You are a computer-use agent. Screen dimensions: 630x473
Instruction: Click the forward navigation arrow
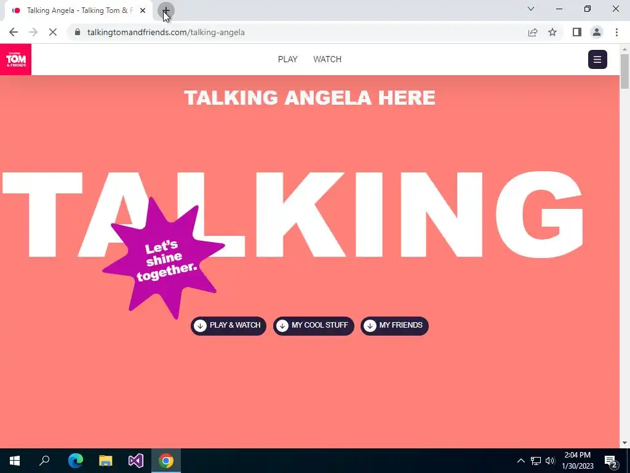(x=33, y=32)
